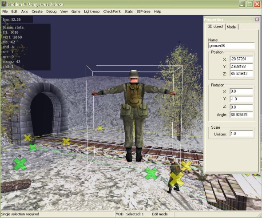Screen dimensions: 262x218
Task: Click the Position X field
Action: tap(241, 59)
